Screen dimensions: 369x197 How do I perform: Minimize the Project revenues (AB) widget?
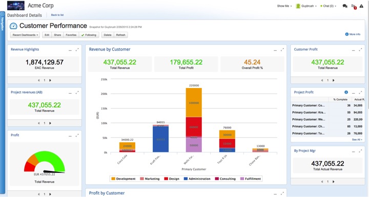(x=70, y=93)
